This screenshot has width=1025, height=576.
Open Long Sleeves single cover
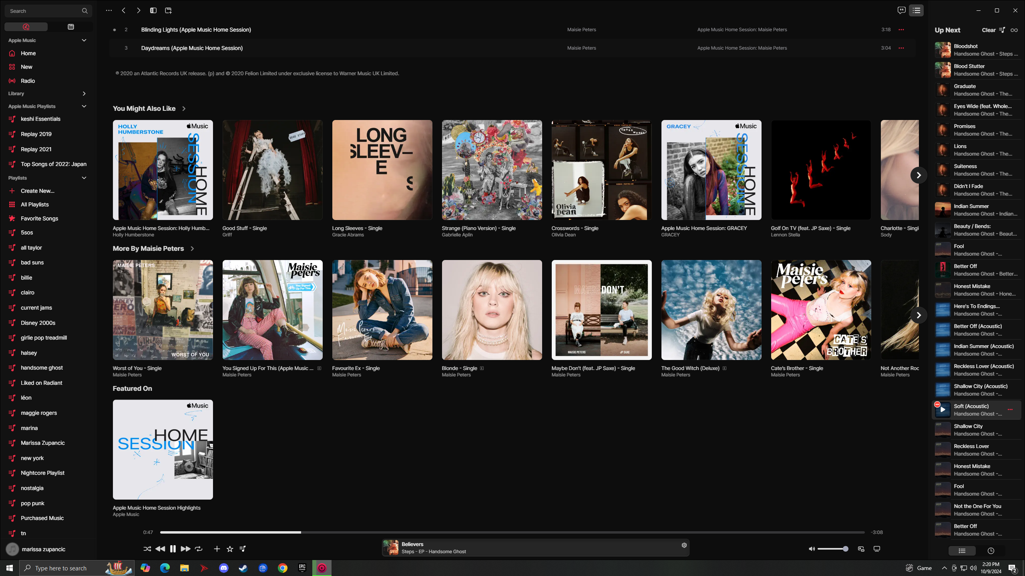coord(382,170)
